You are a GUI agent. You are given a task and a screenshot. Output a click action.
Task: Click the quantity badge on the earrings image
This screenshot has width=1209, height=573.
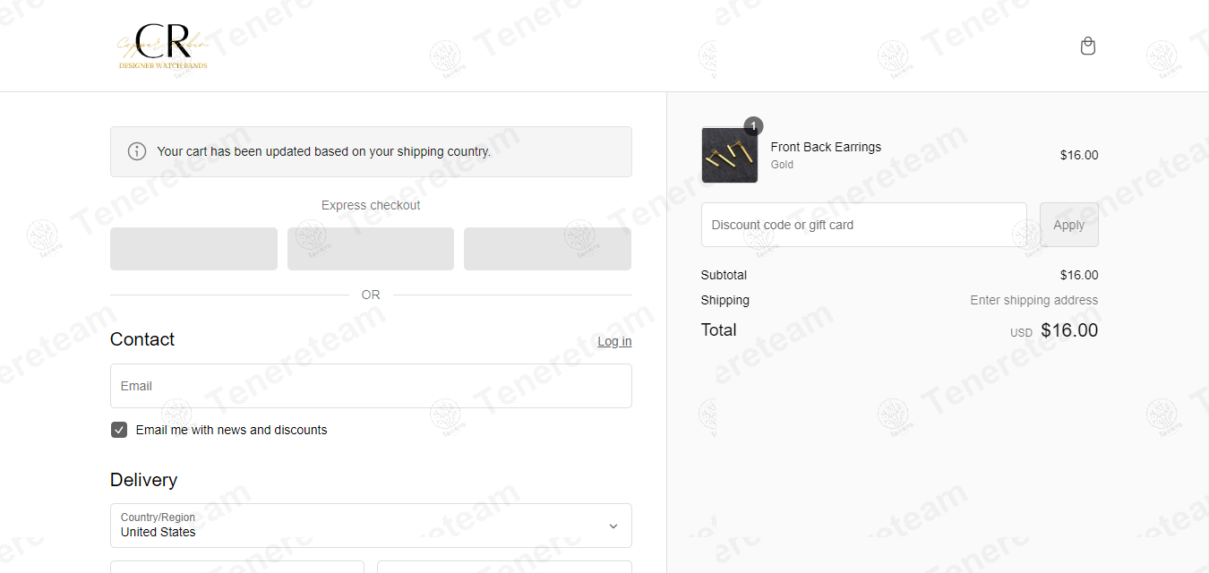(754, 126)
